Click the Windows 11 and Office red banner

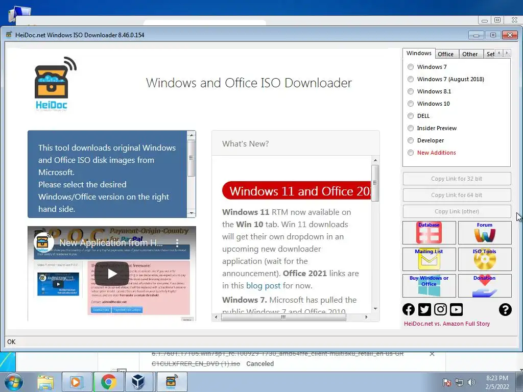pos(297,191)
